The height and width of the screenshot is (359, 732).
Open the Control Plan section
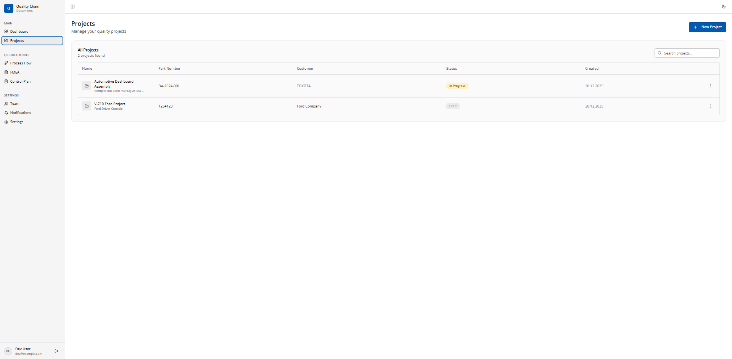20,82
